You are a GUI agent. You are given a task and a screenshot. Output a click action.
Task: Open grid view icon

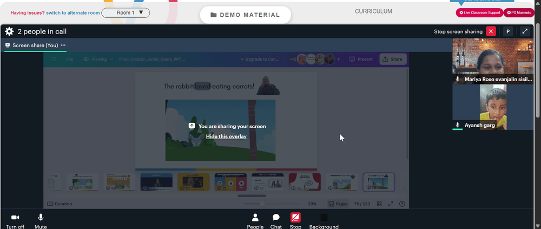click(379, 204)
